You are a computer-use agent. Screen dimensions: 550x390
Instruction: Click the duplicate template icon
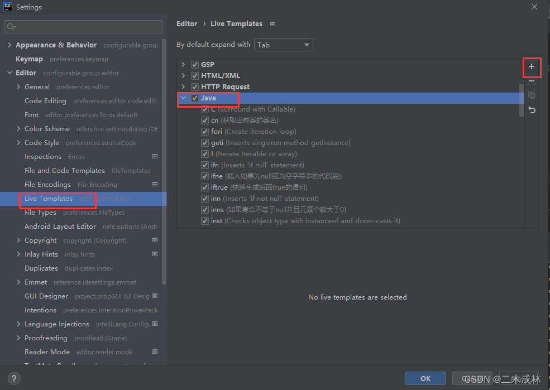point(532,95)
